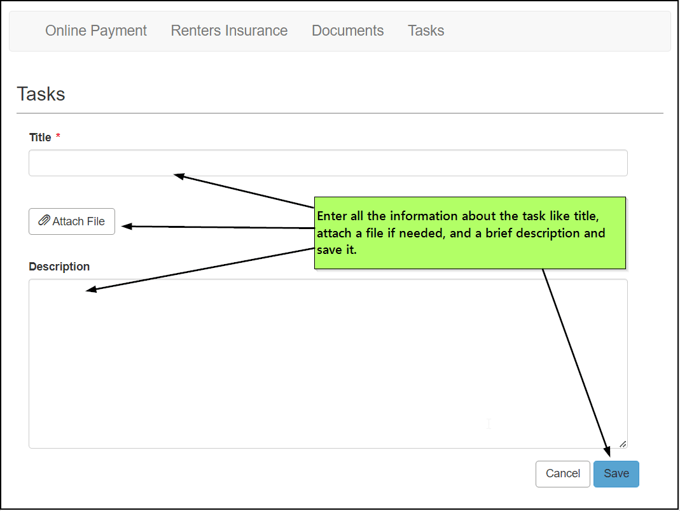Save the new task
The height and width of the screenshot is (511, 680).
[x=616, y=473]
